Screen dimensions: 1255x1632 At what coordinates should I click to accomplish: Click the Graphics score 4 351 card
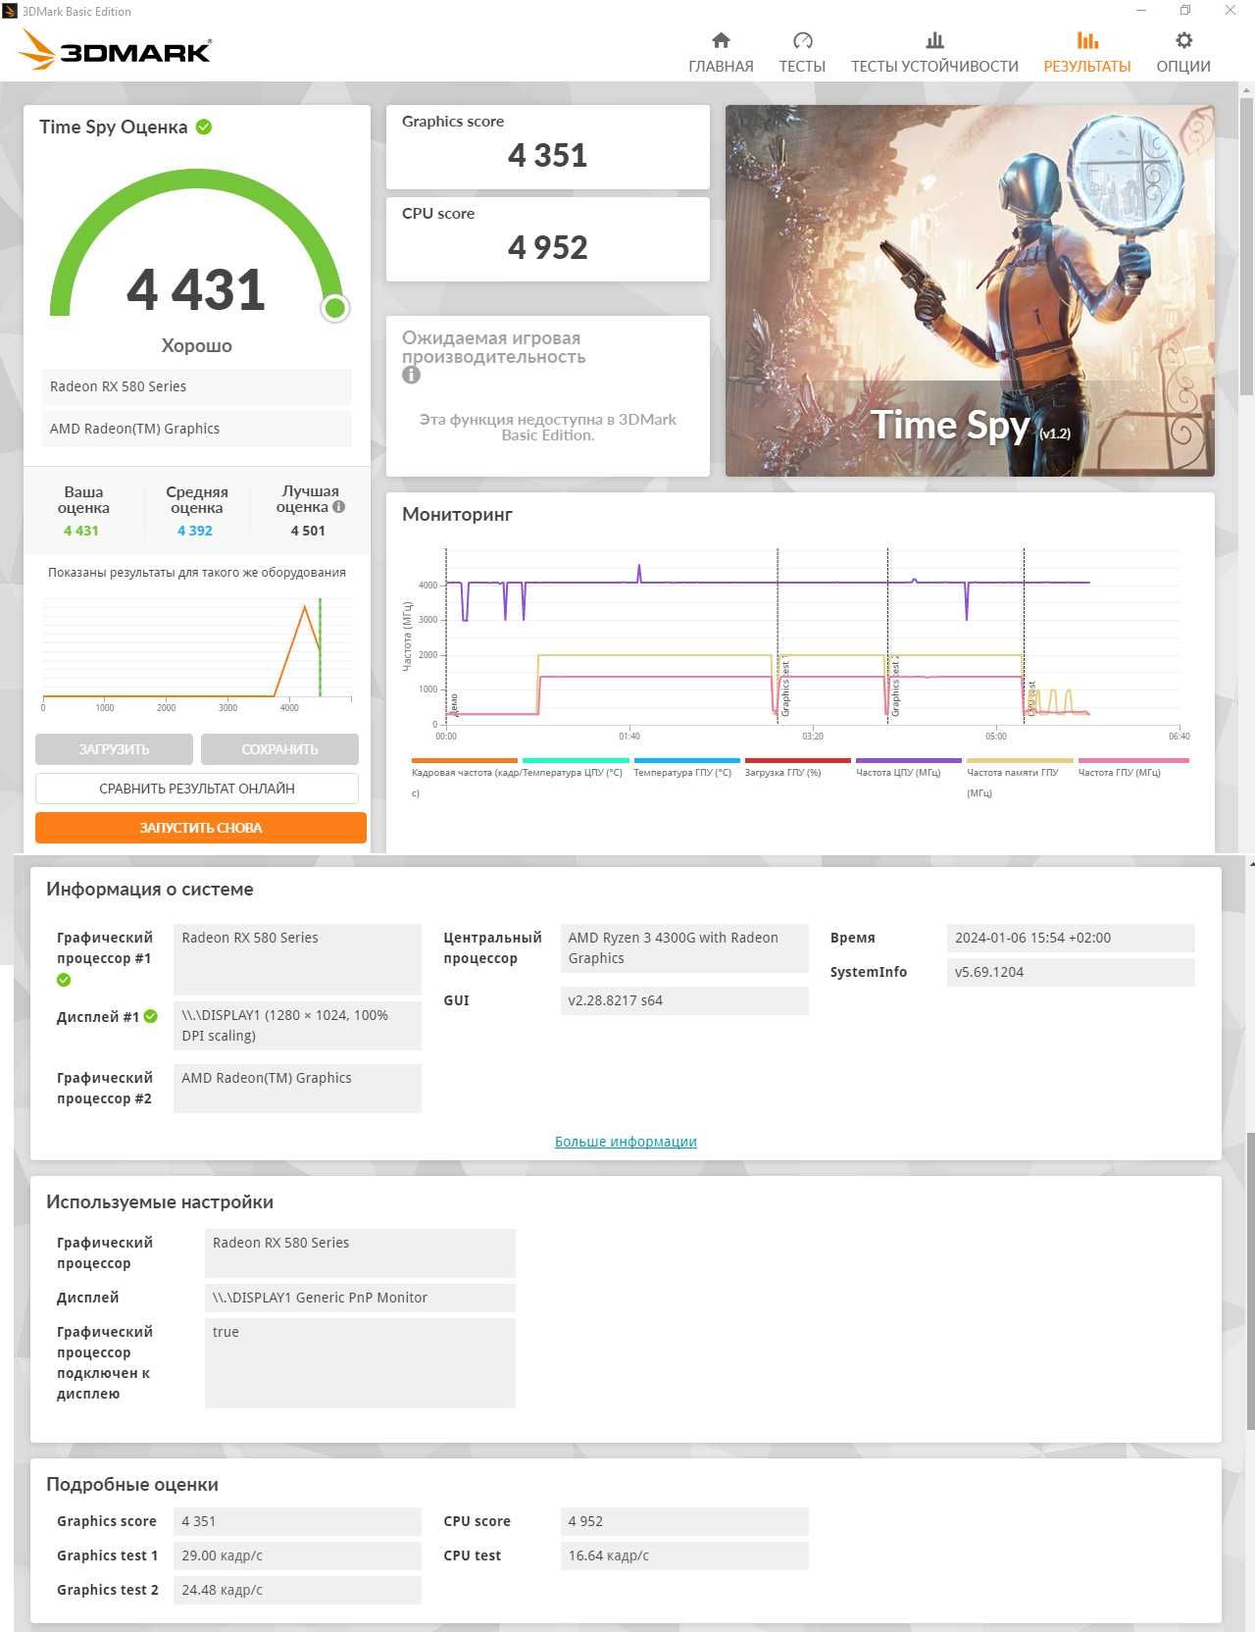pos(548,147)
